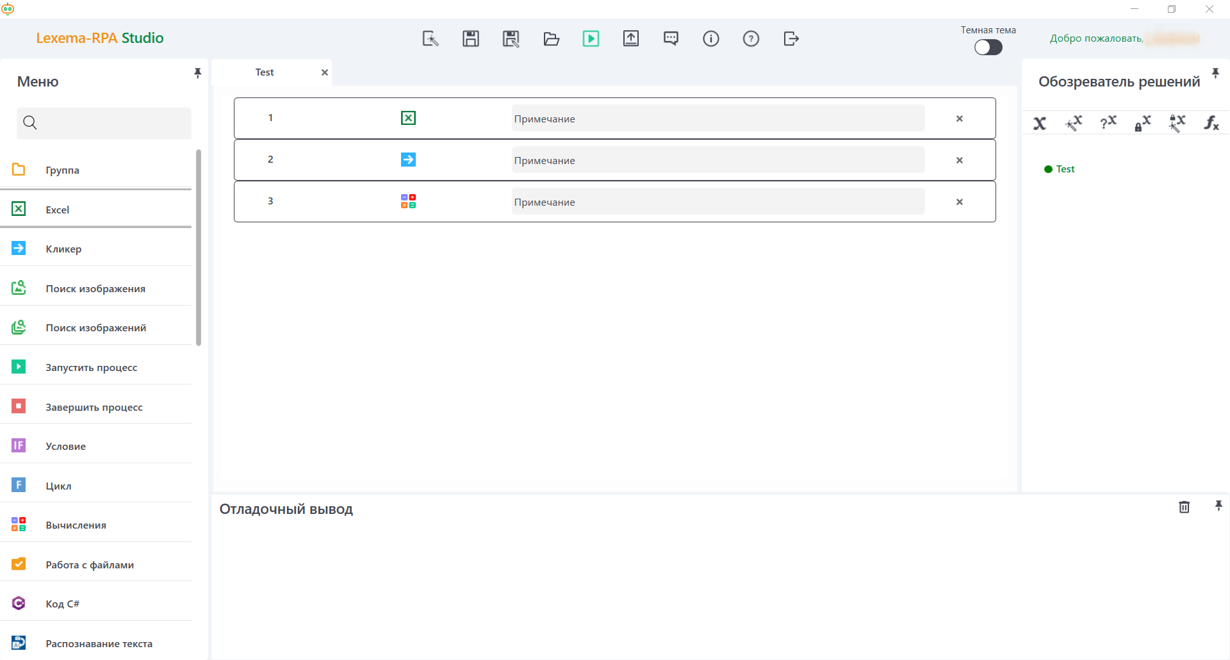Delete step 2 using its X button
The image size is (1230, 660).
click(959, 160)
